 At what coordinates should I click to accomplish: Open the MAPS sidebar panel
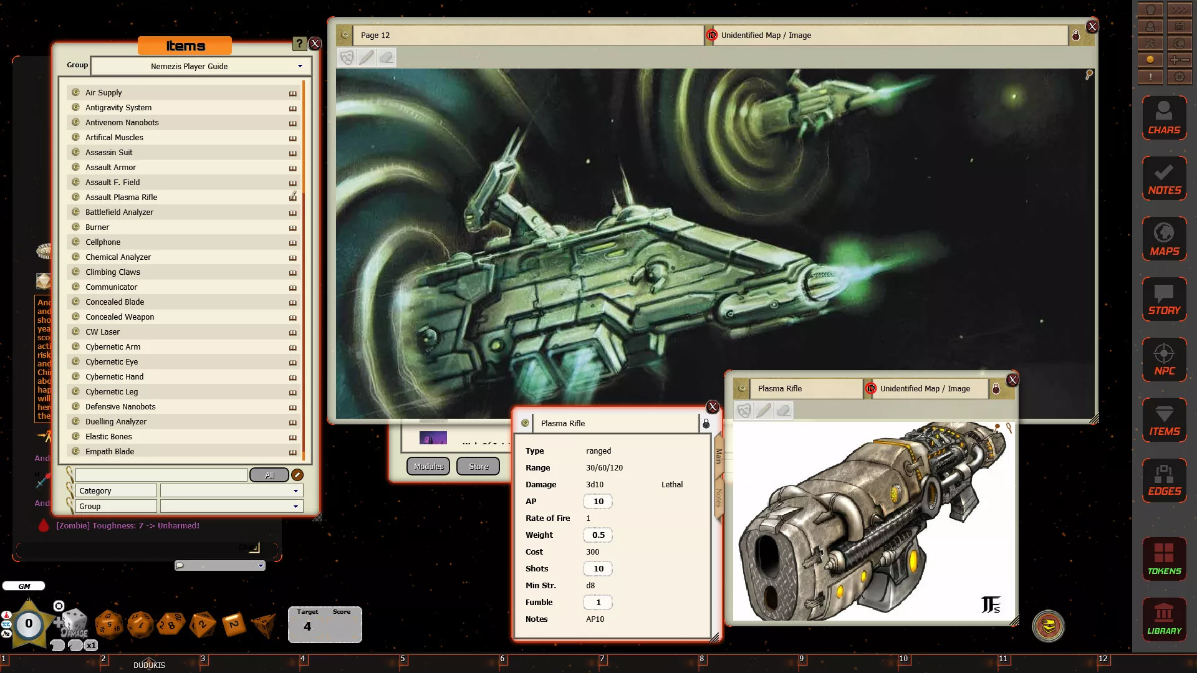click(1164, 238)
